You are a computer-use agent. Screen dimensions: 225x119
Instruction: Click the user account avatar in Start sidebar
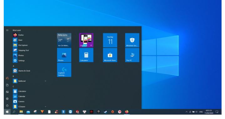[x=7, y=78]
